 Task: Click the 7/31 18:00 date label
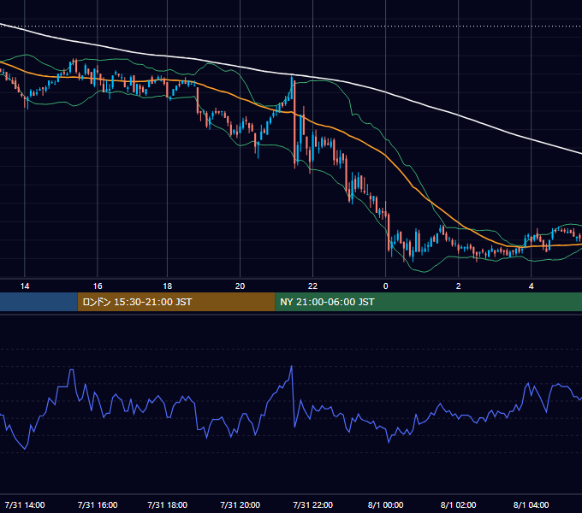168,504
